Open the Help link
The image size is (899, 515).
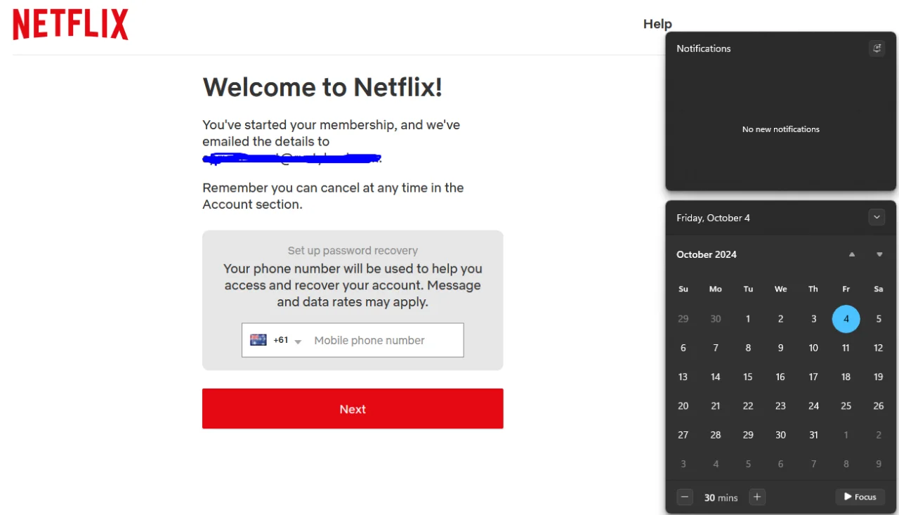click(657, 24)
